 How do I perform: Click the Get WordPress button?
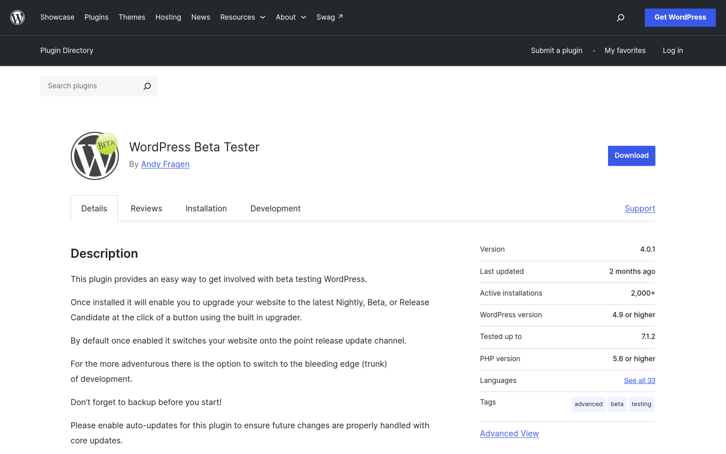[x=680, y=17]
